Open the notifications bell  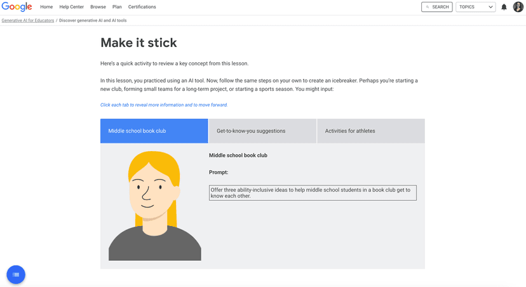(504, 7)
